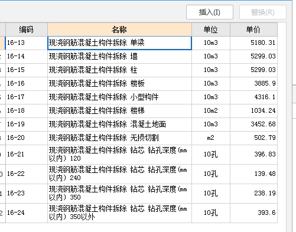Select code cell 16-13
This screenshot has height=232, width=296.
[x=27, y=43]
